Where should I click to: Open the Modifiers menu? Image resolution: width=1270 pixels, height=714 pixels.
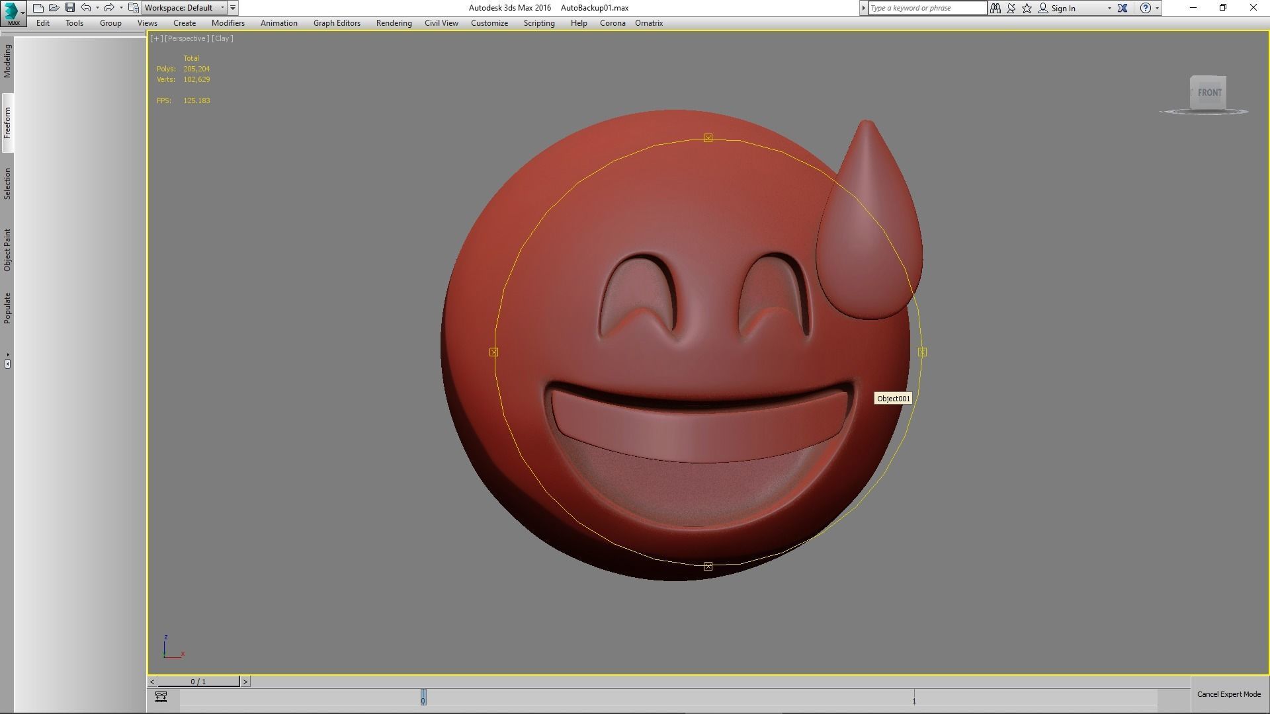click(x=228, y=22)
